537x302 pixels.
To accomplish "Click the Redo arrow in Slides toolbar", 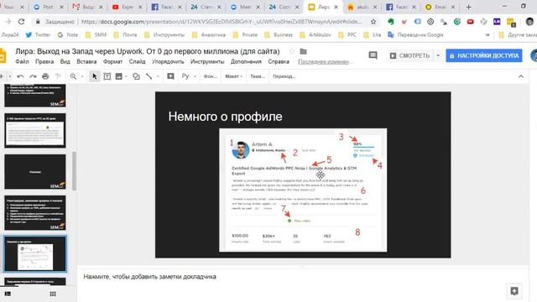I will 33,76.
